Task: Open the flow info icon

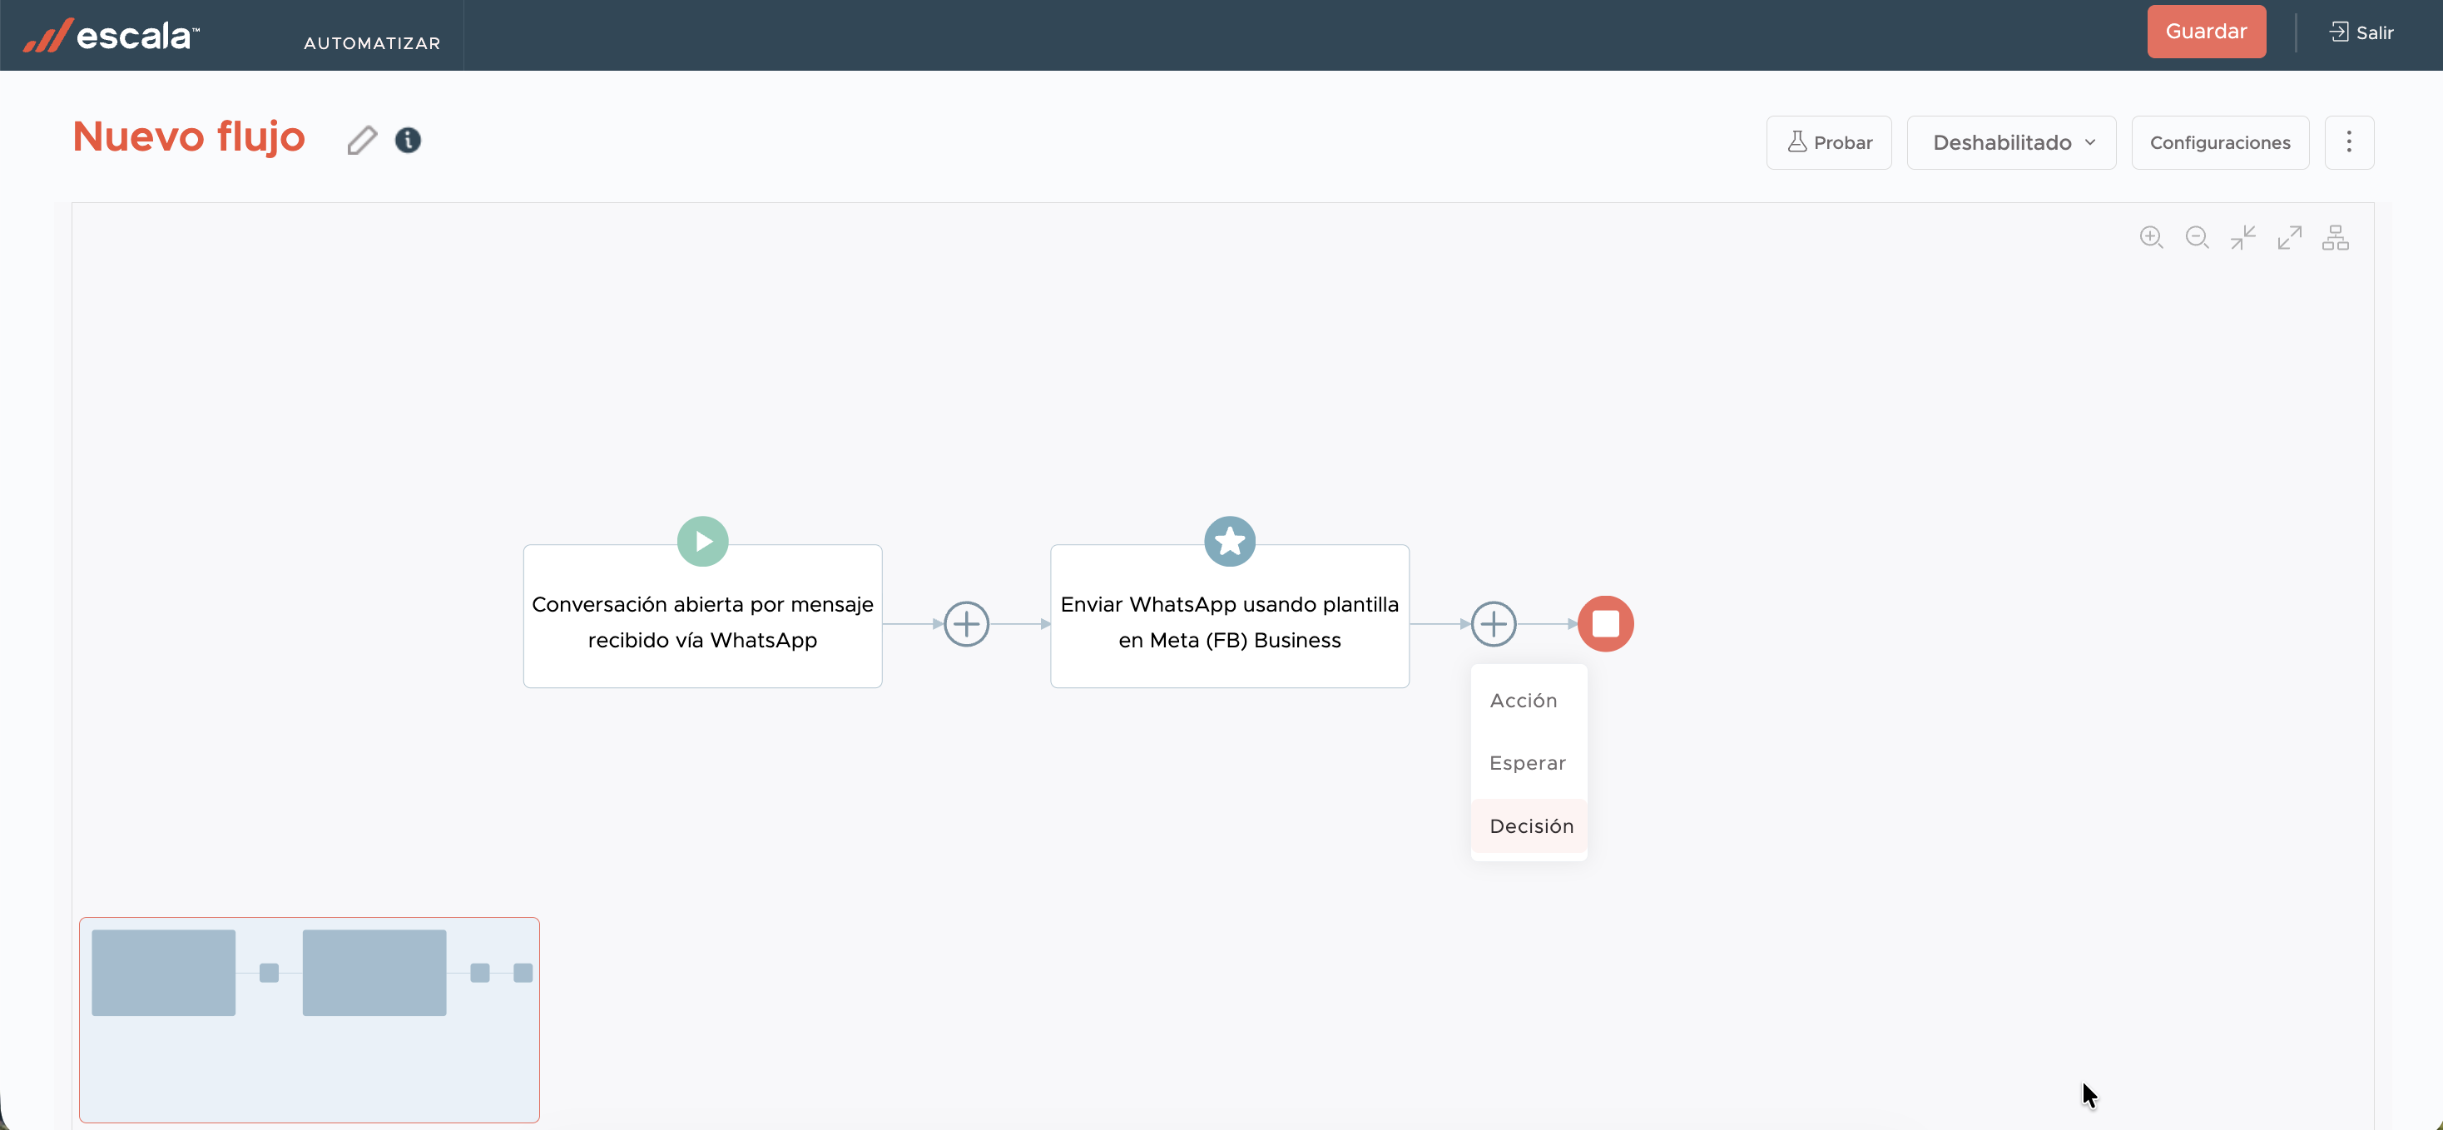Action: (408, 141)
